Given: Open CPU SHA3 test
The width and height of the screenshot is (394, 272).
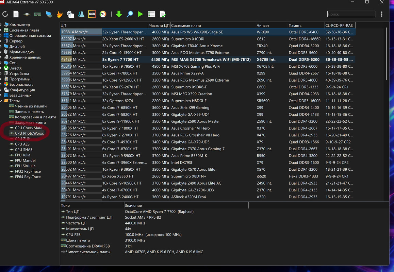Looking at the screenshot, I should [23, 150].
